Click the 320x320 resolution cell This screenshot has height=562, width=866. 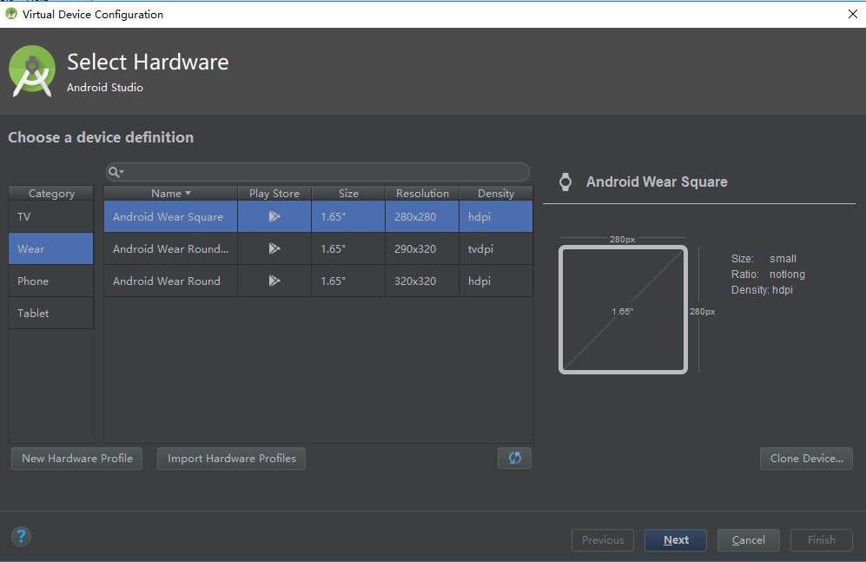tap(422, 281)
